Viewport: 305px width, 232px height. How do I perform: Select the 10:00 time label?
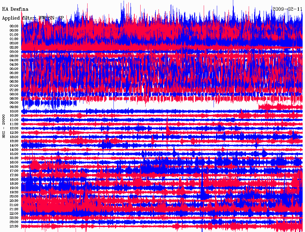14,111
